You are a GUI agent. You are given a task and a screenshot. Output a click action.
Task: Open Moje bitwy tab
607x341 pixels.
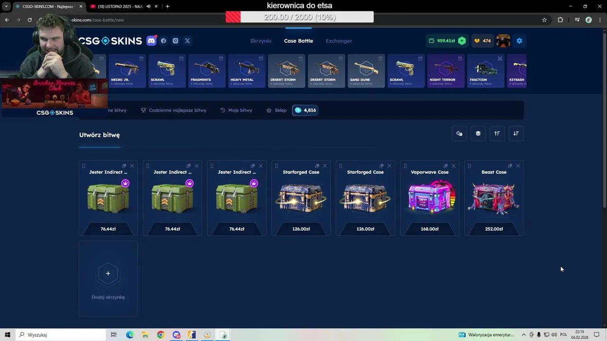coord(236,110)
